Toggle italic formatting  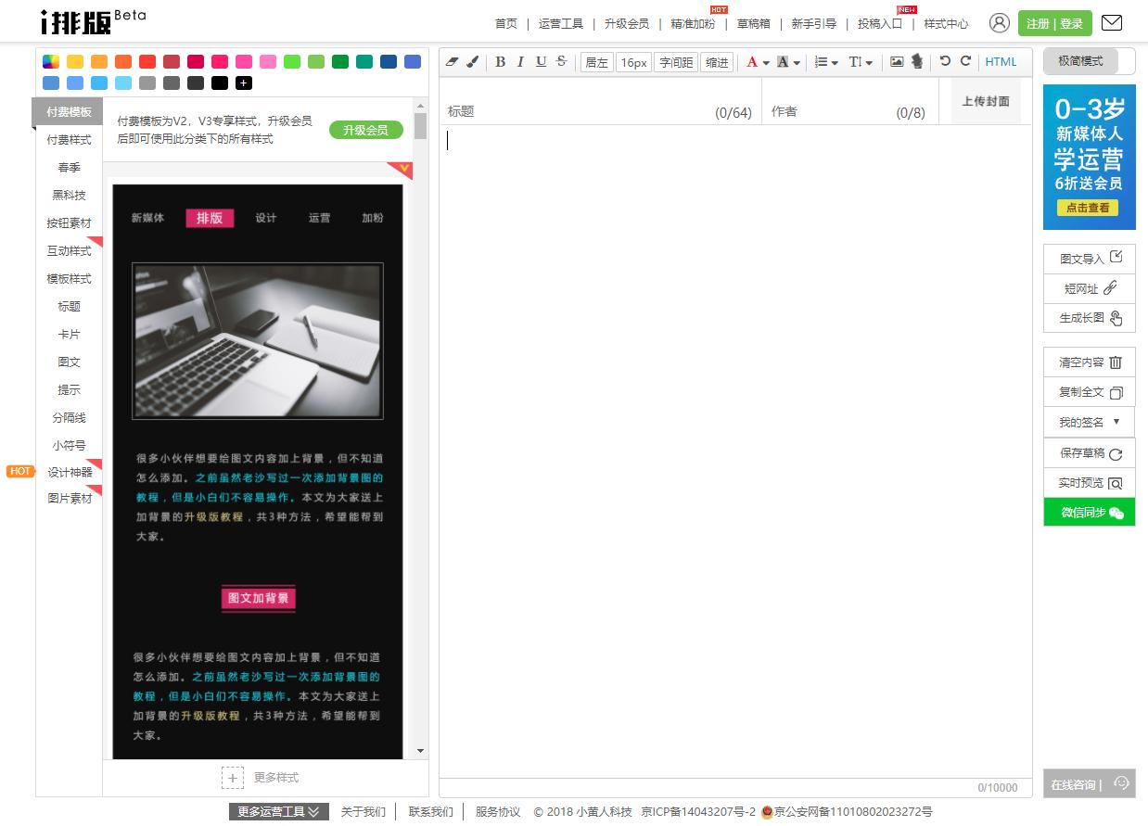520,62
